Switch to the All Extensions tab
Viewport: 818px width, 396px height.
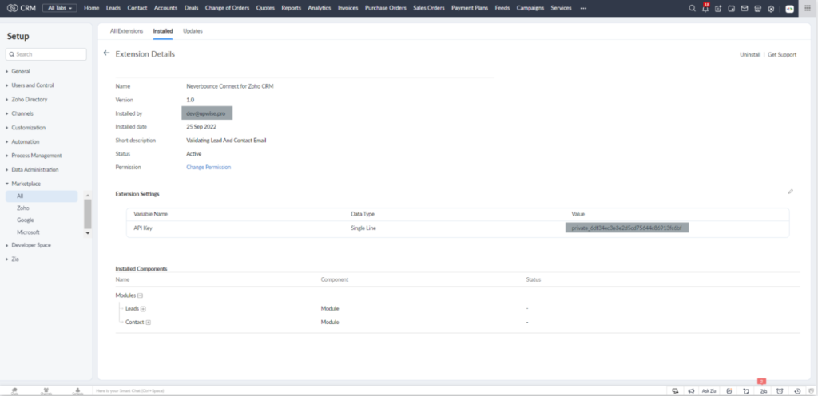coord(126,31)
